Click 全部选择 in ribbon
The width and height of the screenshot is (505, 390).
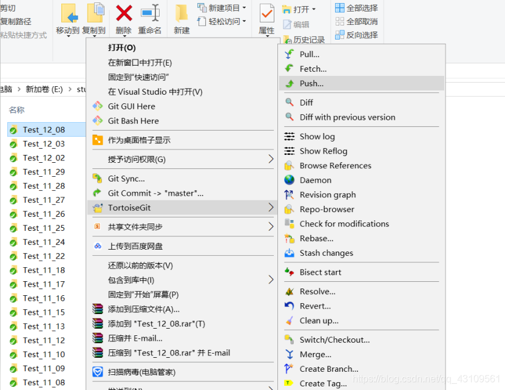(356, 8)
